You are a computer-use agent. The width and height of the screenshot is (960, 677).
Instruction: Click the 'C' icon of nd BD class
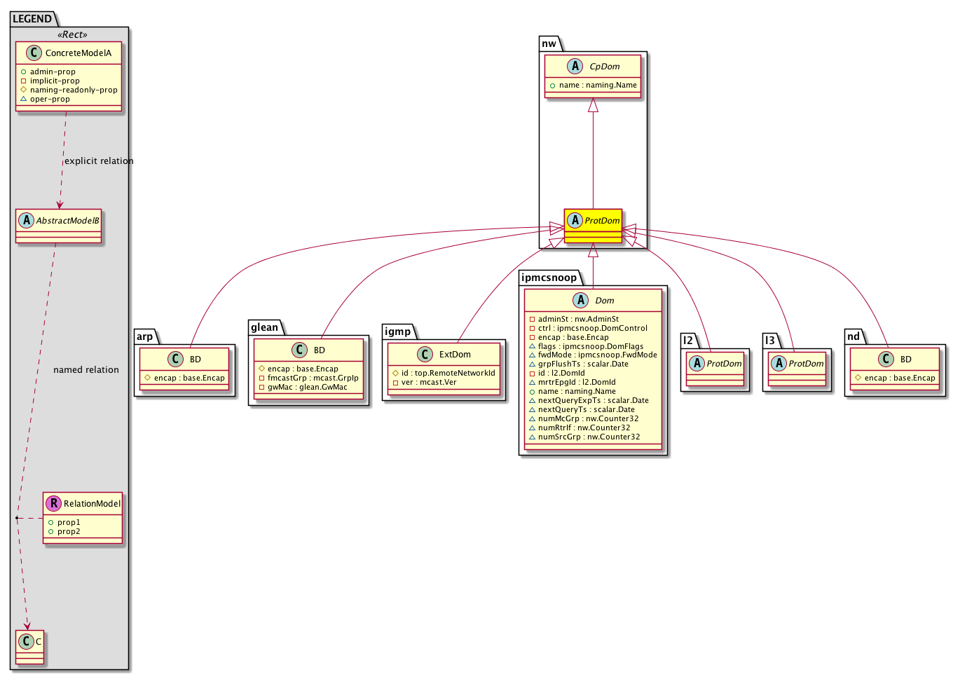click(886, 359)
